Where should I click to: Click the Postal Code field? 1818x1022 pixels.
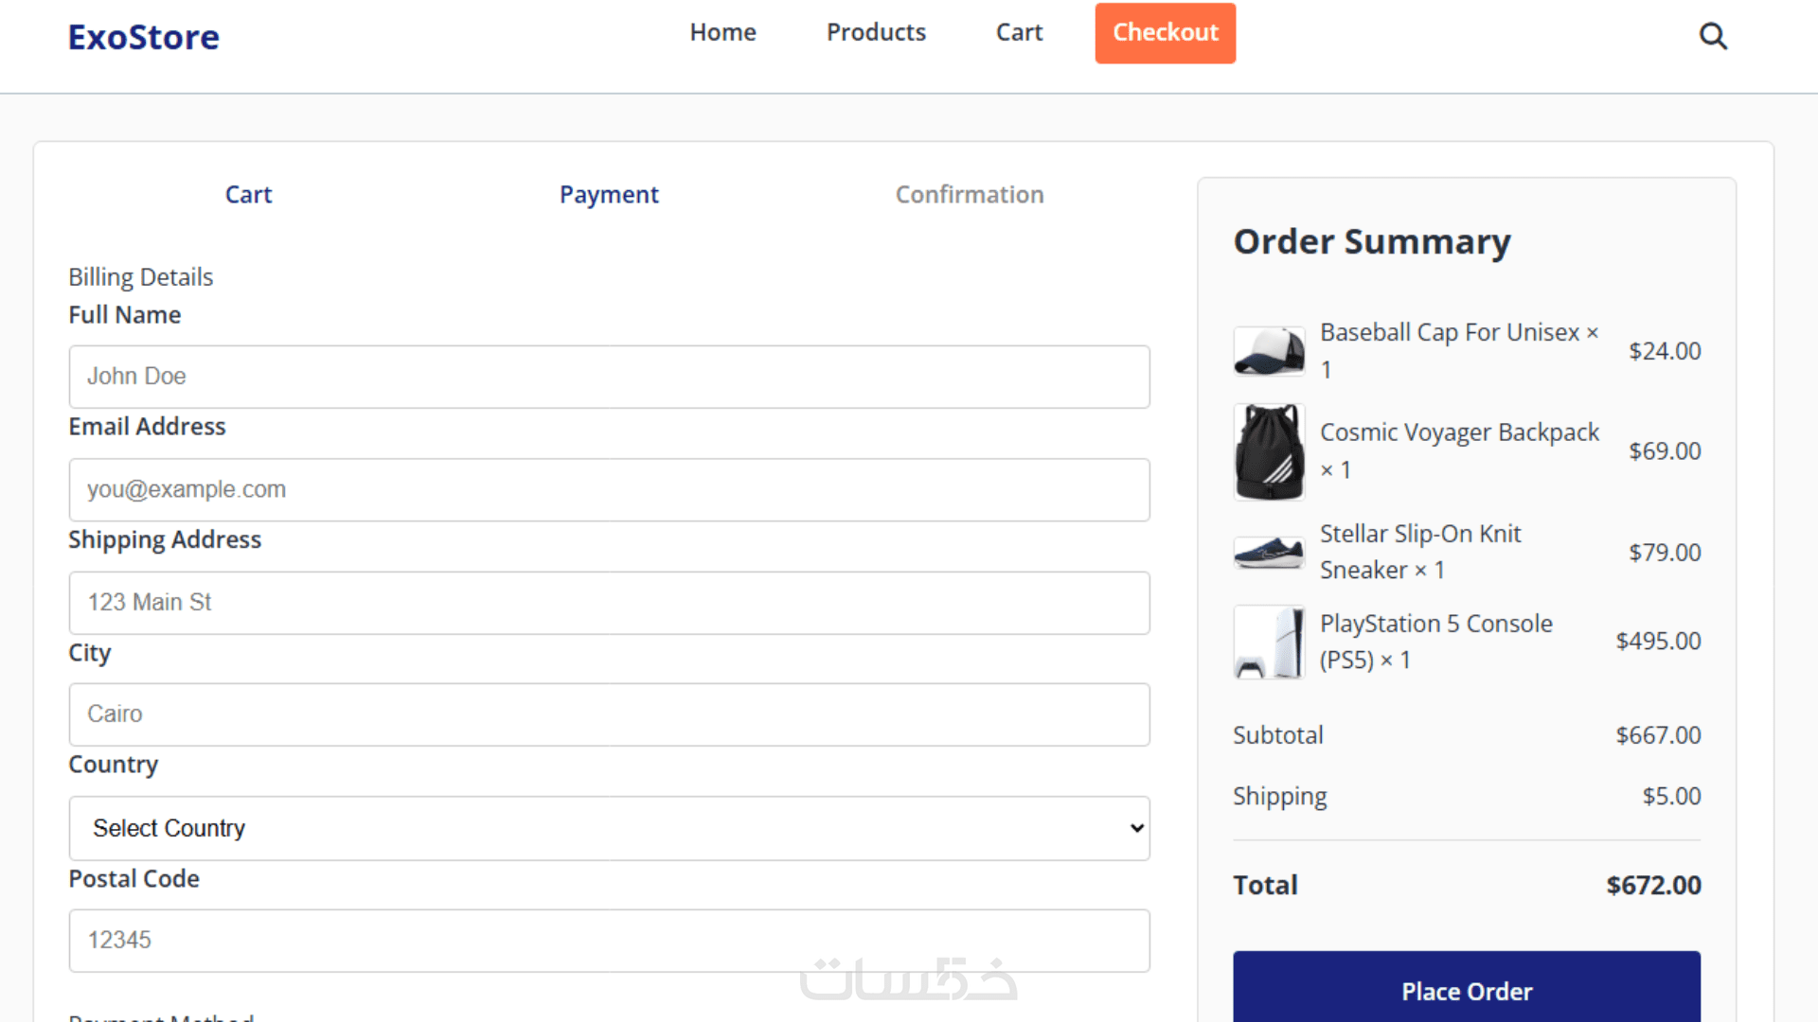(x=609, y=941)
